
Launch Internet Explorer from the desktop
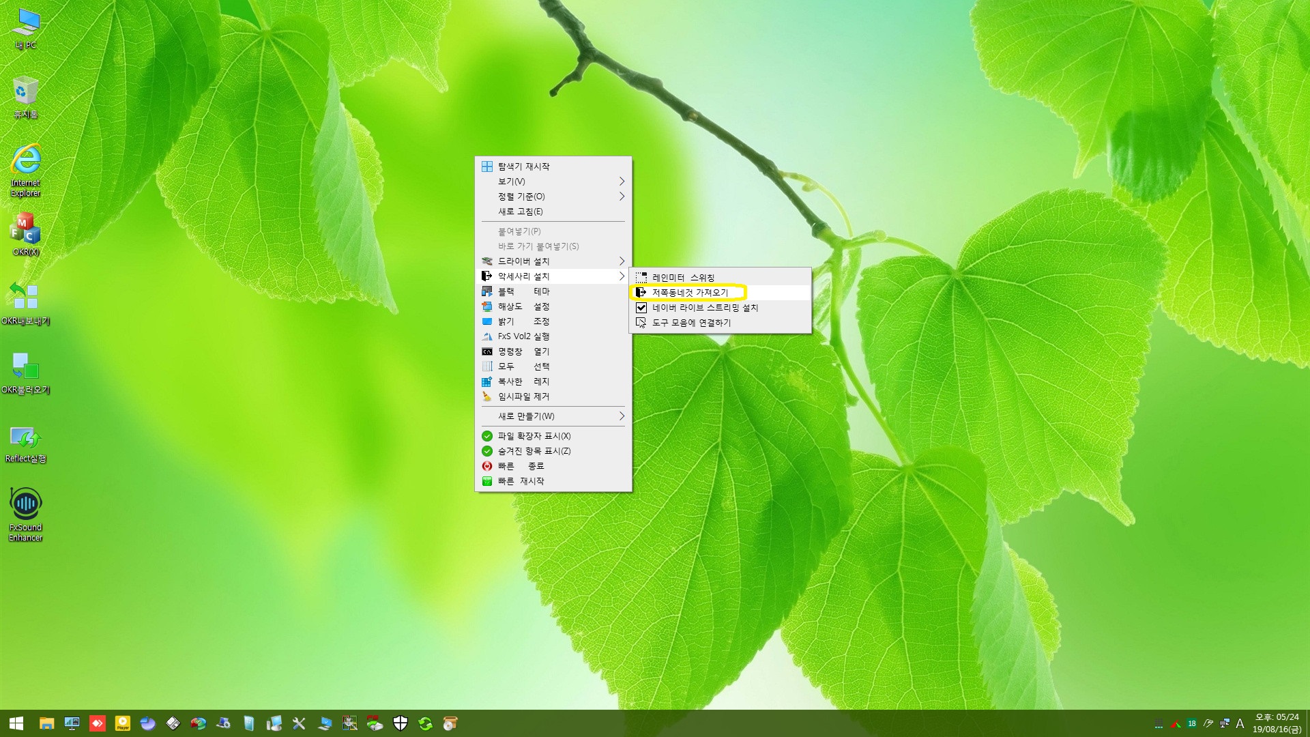pos(26,171)
